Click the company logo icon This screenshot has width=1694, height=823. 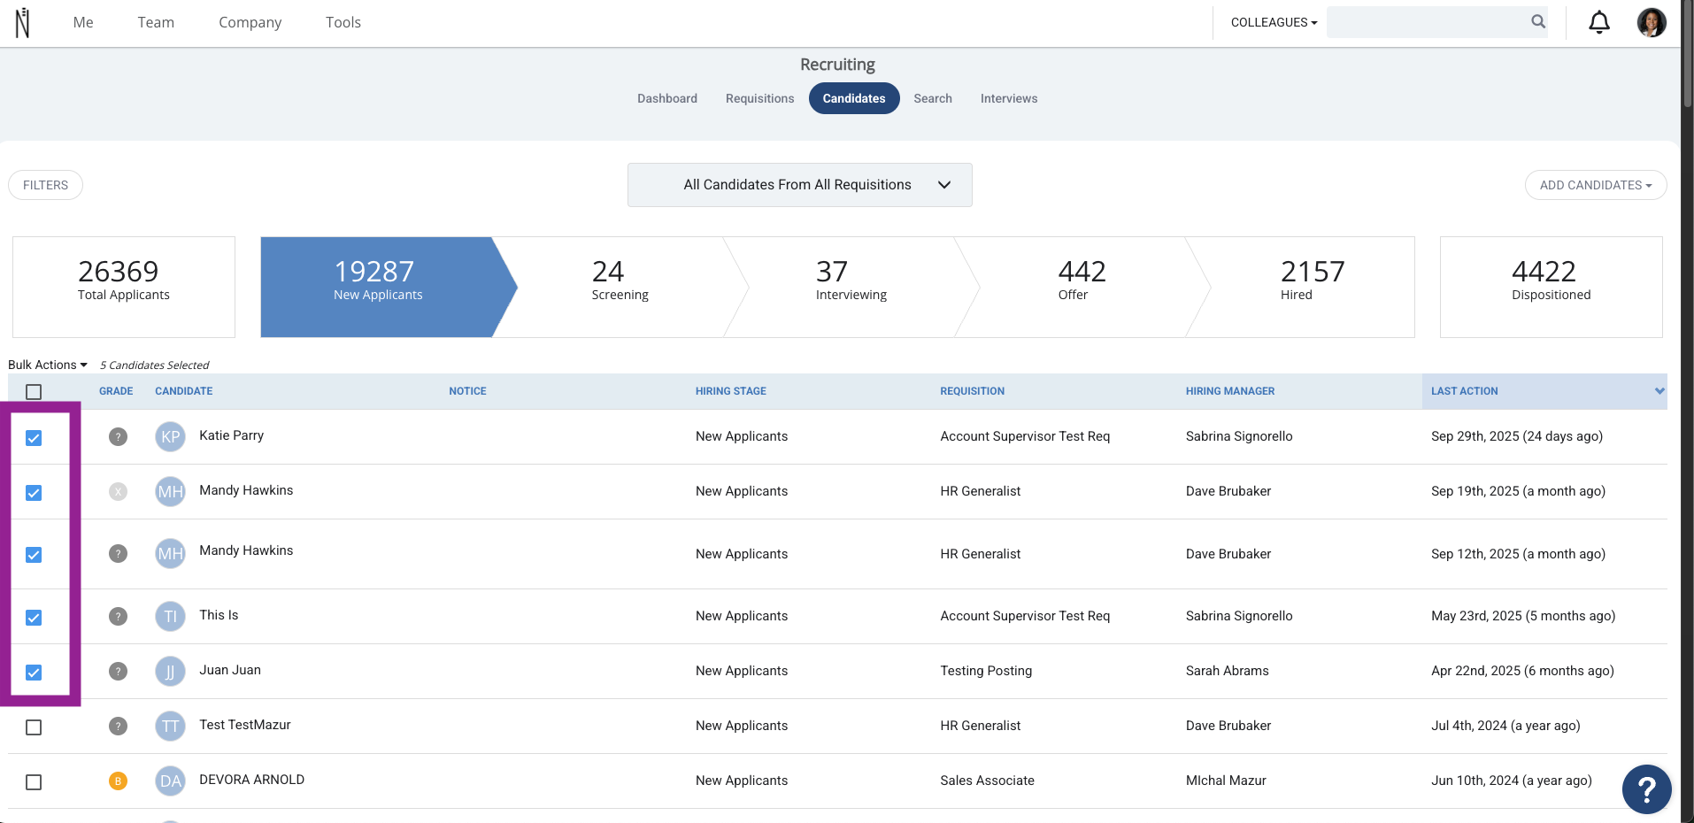tap(23, 22)
